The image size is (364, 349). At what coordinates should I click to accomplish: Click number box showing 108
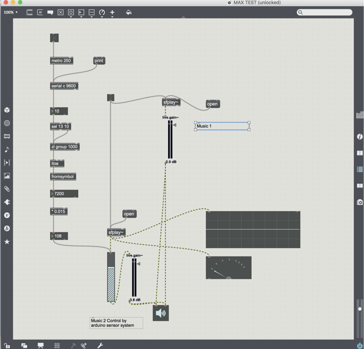(59, 236)
